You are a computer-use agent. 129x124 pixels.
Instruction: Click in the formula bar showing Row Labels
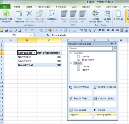90,35
